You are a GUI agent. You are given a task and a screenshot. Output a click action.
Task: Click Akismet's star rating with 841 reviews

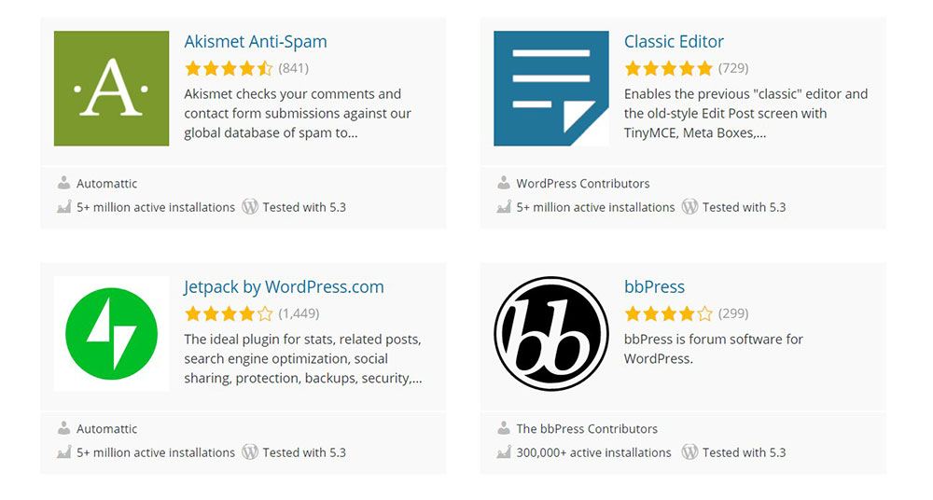point(229,68)
